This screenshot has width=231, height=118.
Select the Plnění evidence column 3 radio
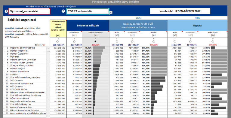[x=95, y=42]
